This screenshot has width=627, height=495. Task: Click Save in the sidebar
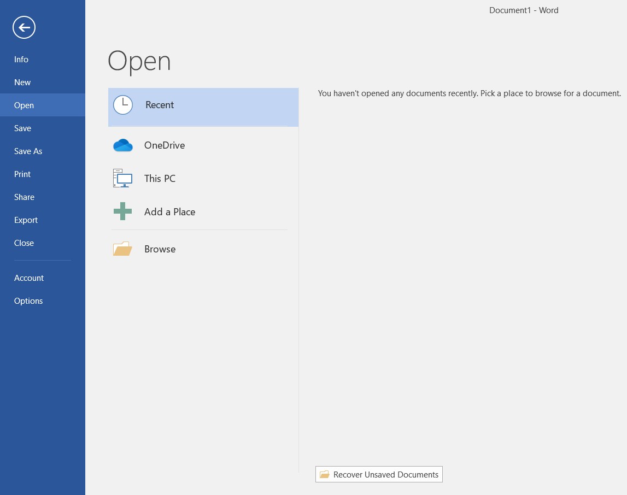(x=22, y=128)
